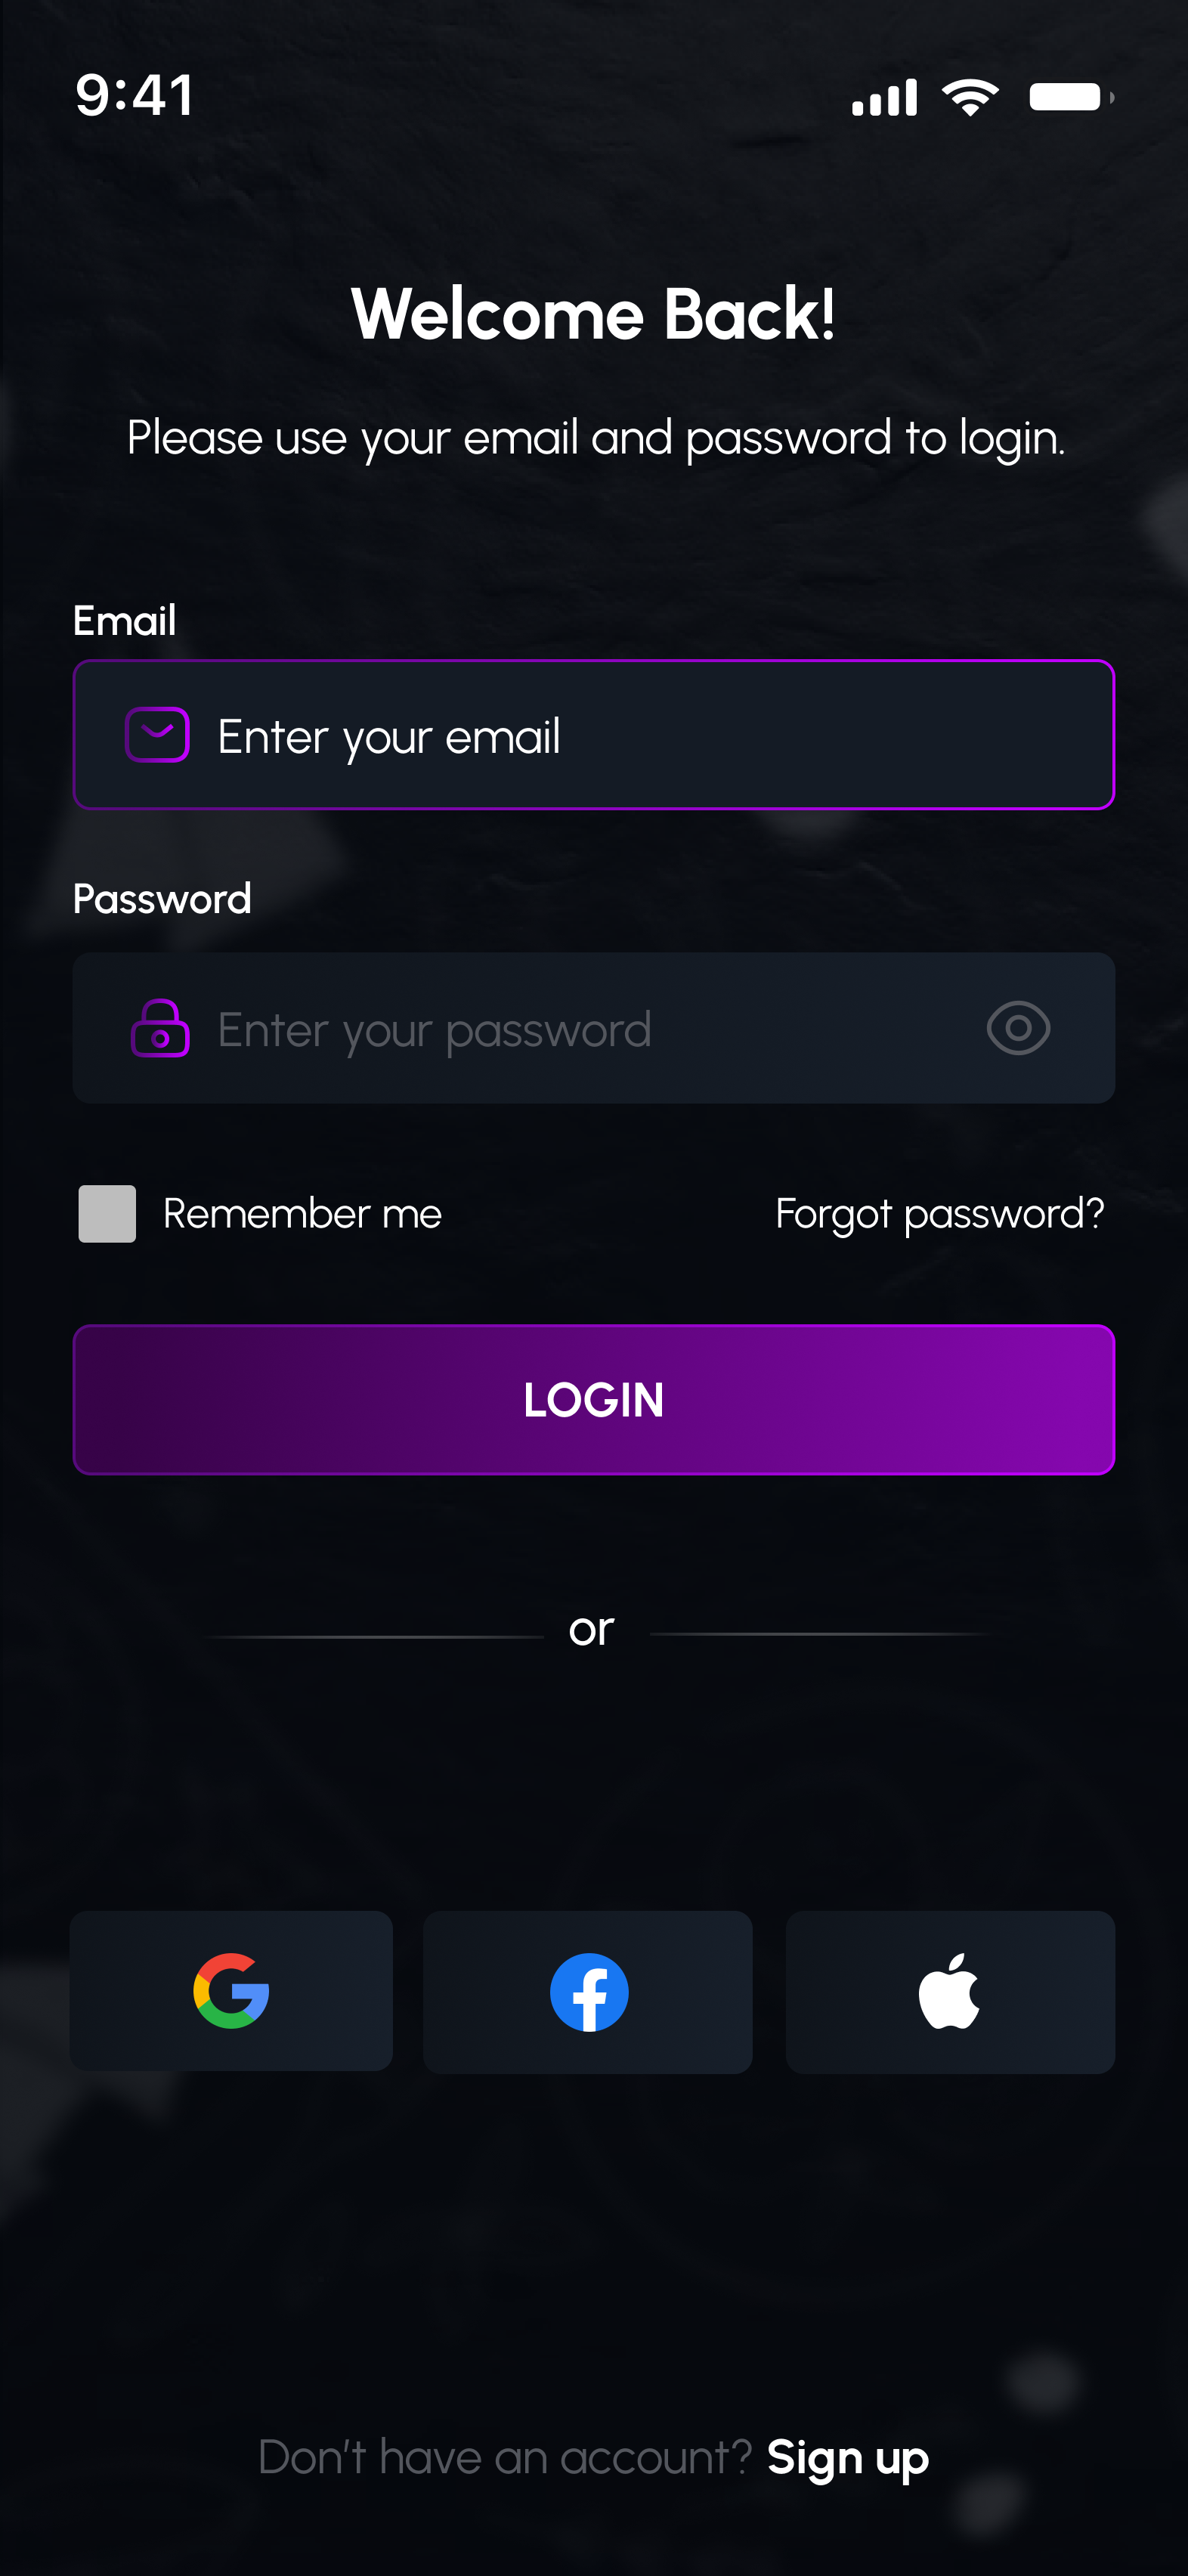The image size is (1188, 2576).
Task: Enable the Remember me checkbox
Action: point(108,1213)
